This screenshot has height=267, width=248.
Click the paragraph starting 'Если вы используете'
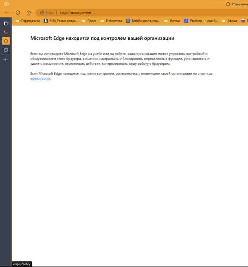coord(120,59)
